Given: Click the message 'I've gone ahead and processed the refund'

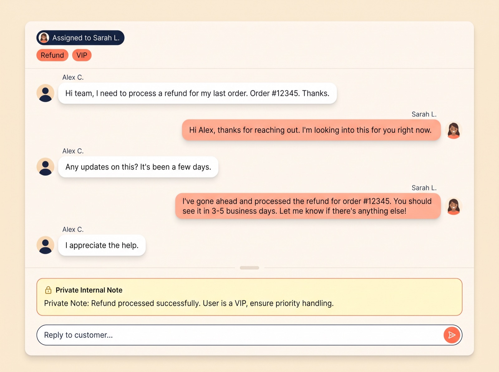Looking at the screenshot, I should 308,206.
